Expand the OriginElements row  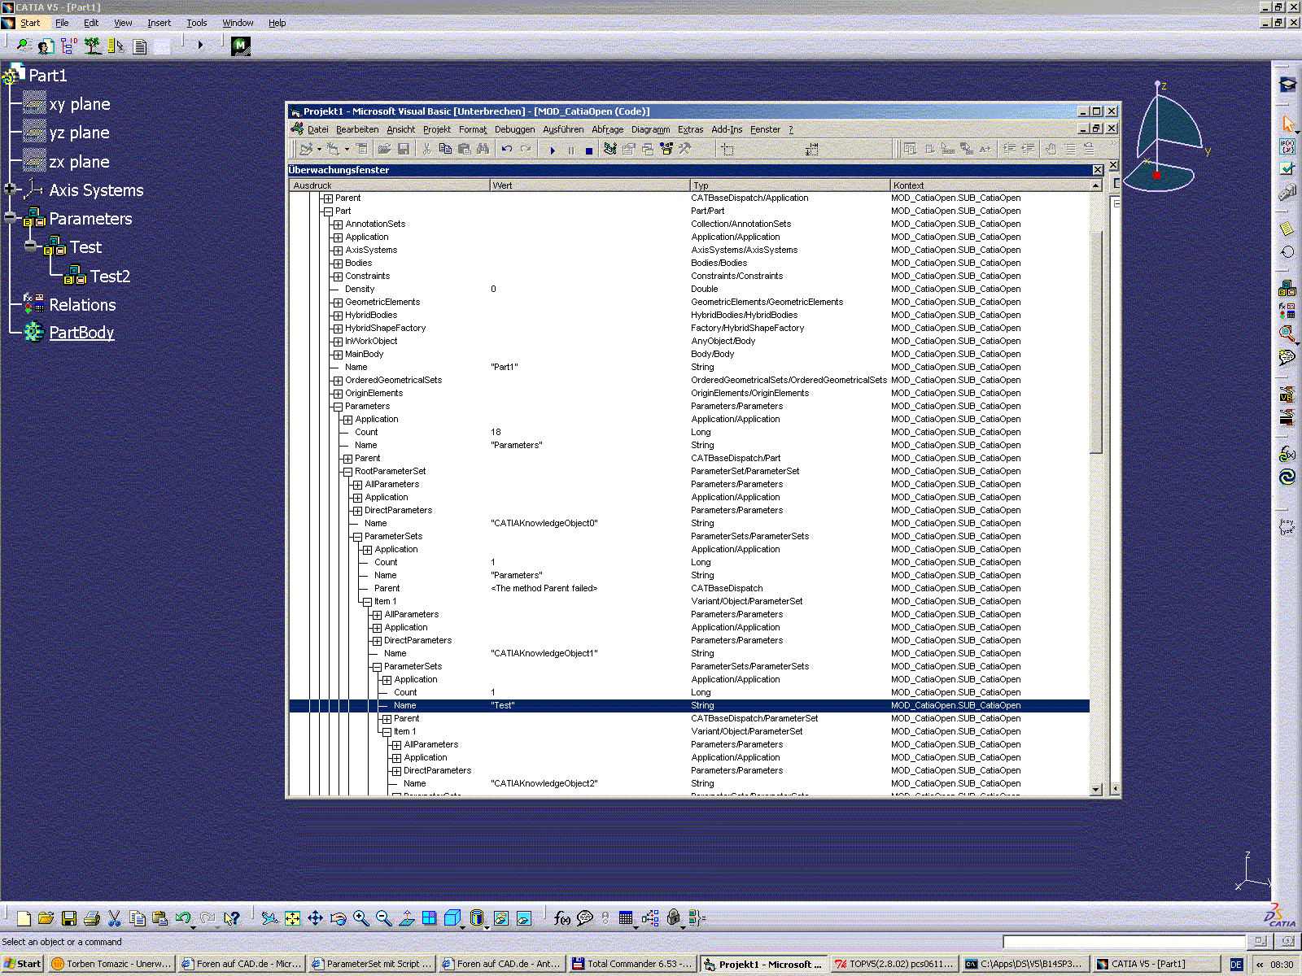[338, 394]
